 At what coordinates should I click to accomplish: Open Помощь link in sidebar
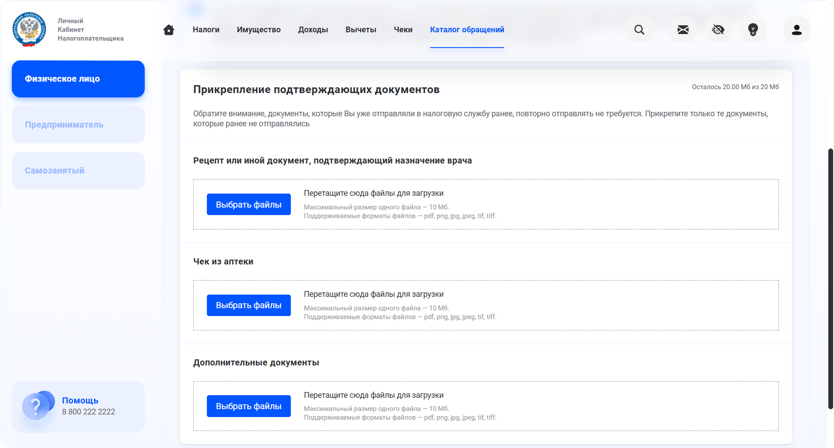point(80,400)
